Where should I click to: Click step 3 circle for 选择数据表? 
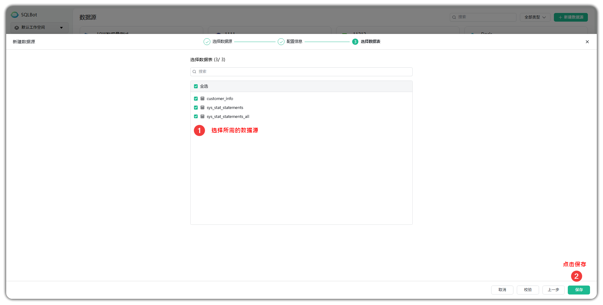[x=355, y=42]
